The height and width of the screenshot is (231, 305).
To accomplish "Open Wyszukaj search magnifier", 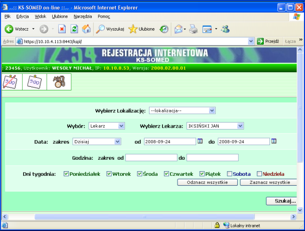I will pos(100,29).
